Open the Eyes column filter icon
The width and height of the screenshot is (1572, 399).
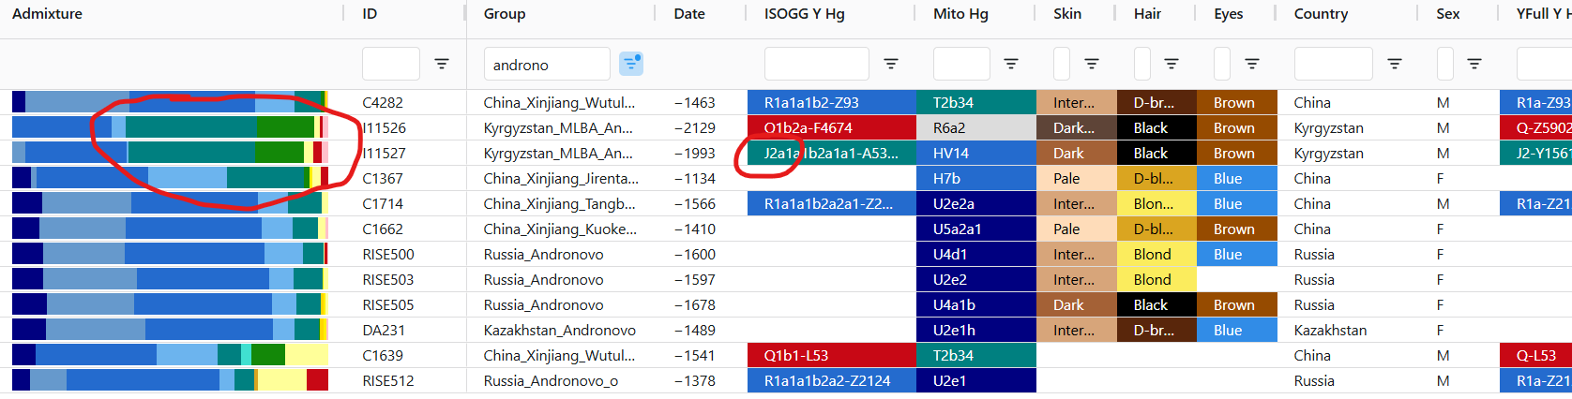1252,64
